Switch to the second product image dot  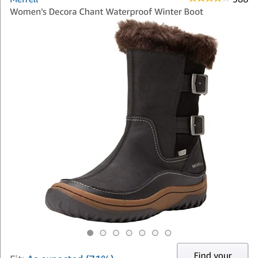[103, 233]
